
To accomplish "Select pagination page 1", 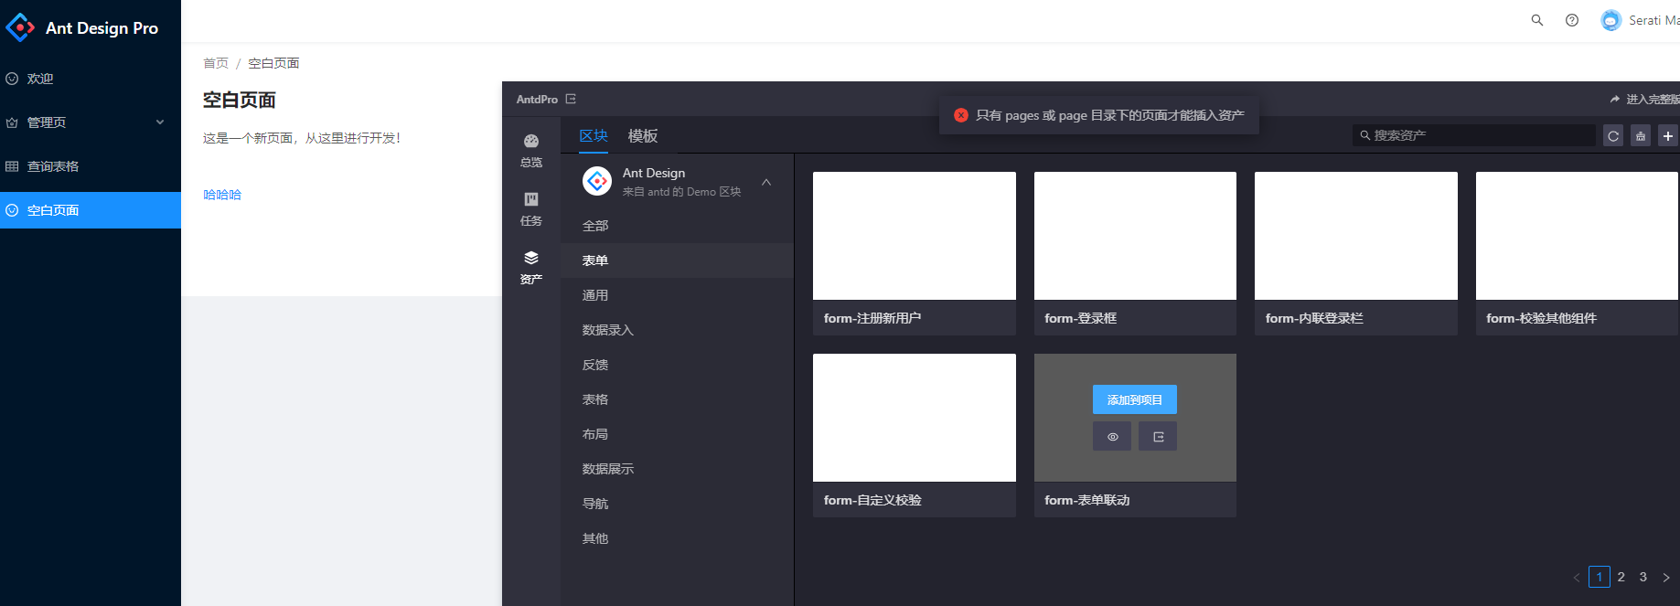I will tap(1600, 577).
